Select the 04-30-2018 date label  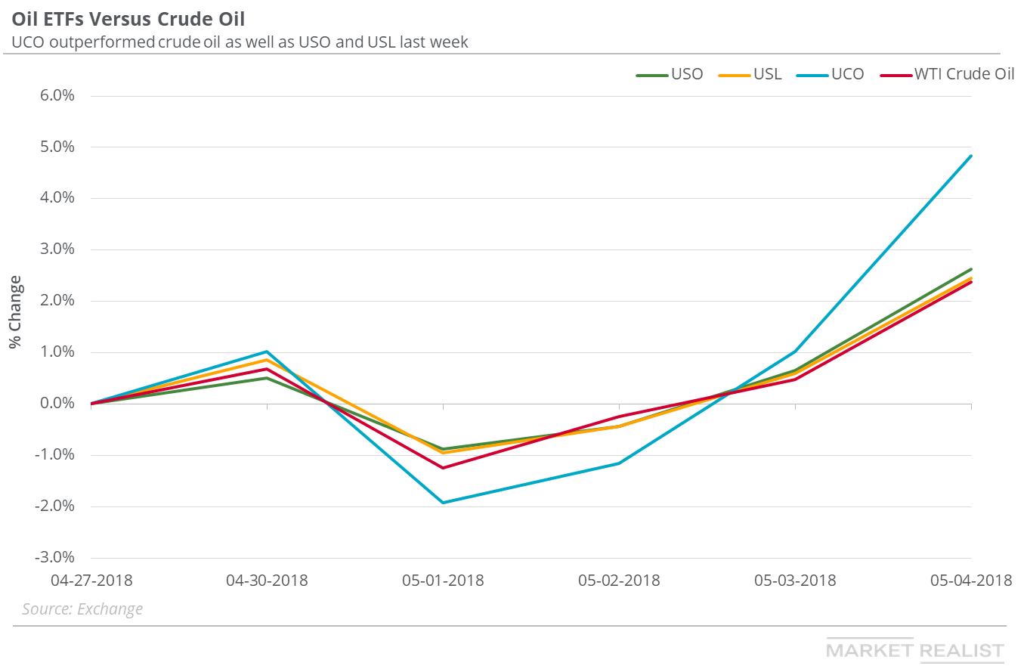pos(267,581)
